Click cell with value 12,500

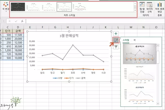coord(18,43)
